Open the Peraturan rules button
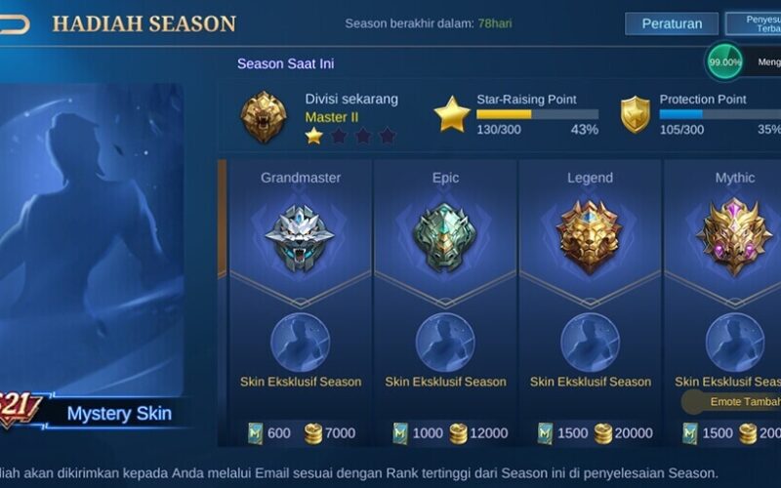 pyautogui.click(x=672, y=23)
